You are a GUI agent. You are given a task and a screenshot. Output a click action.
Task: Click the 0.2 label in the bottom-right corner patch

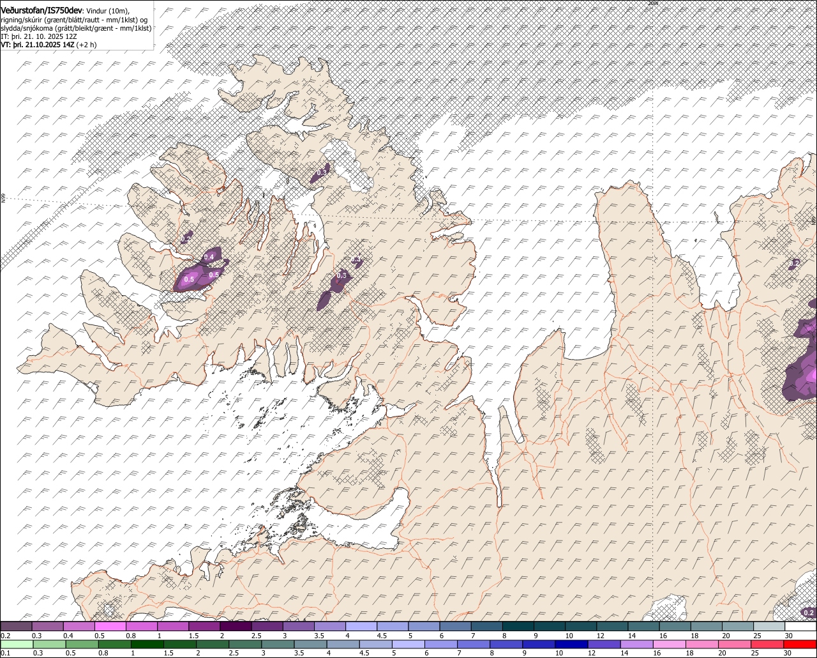[809, 613]
